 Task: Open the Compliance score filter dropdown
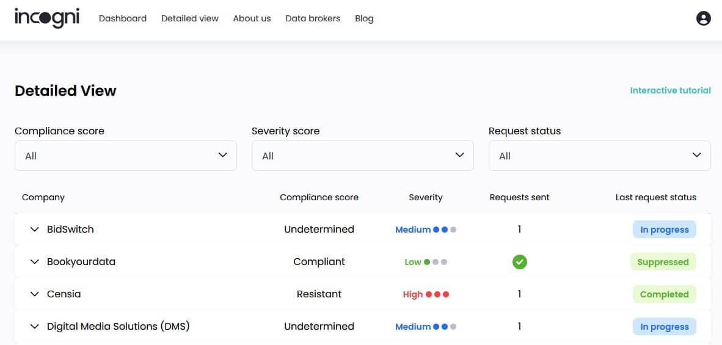point(126,156)
